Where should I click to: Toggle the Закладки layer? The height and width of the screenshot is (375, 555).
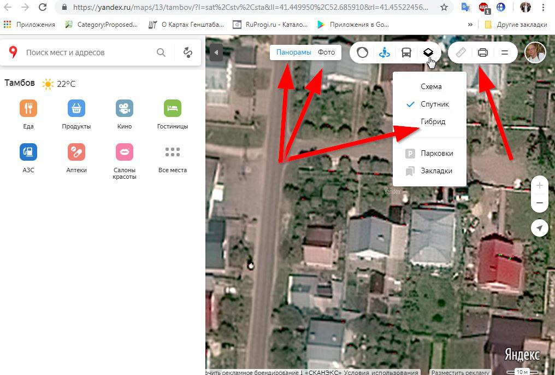pos(430,171)
